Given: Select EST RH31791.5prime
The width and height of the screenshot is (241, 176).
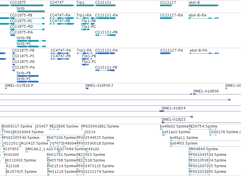Looking at the screenshot, I should pyautogui.click(x=48, y=158).
